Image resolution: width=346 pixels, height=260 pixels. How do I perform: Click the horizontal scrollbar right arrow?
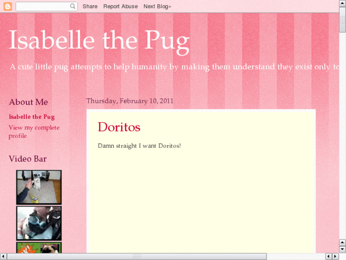pos(336,257)
